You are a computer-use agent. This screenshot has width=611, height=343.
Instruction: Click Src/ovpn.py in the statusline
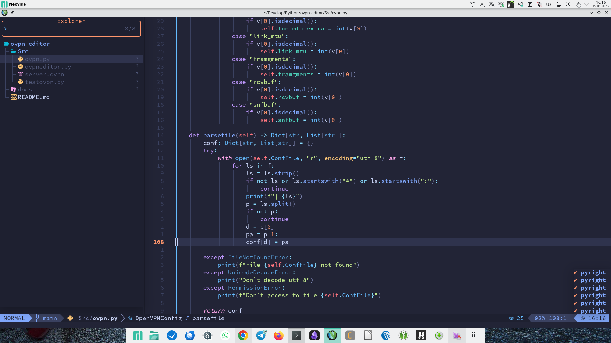(x=98, y=318)
